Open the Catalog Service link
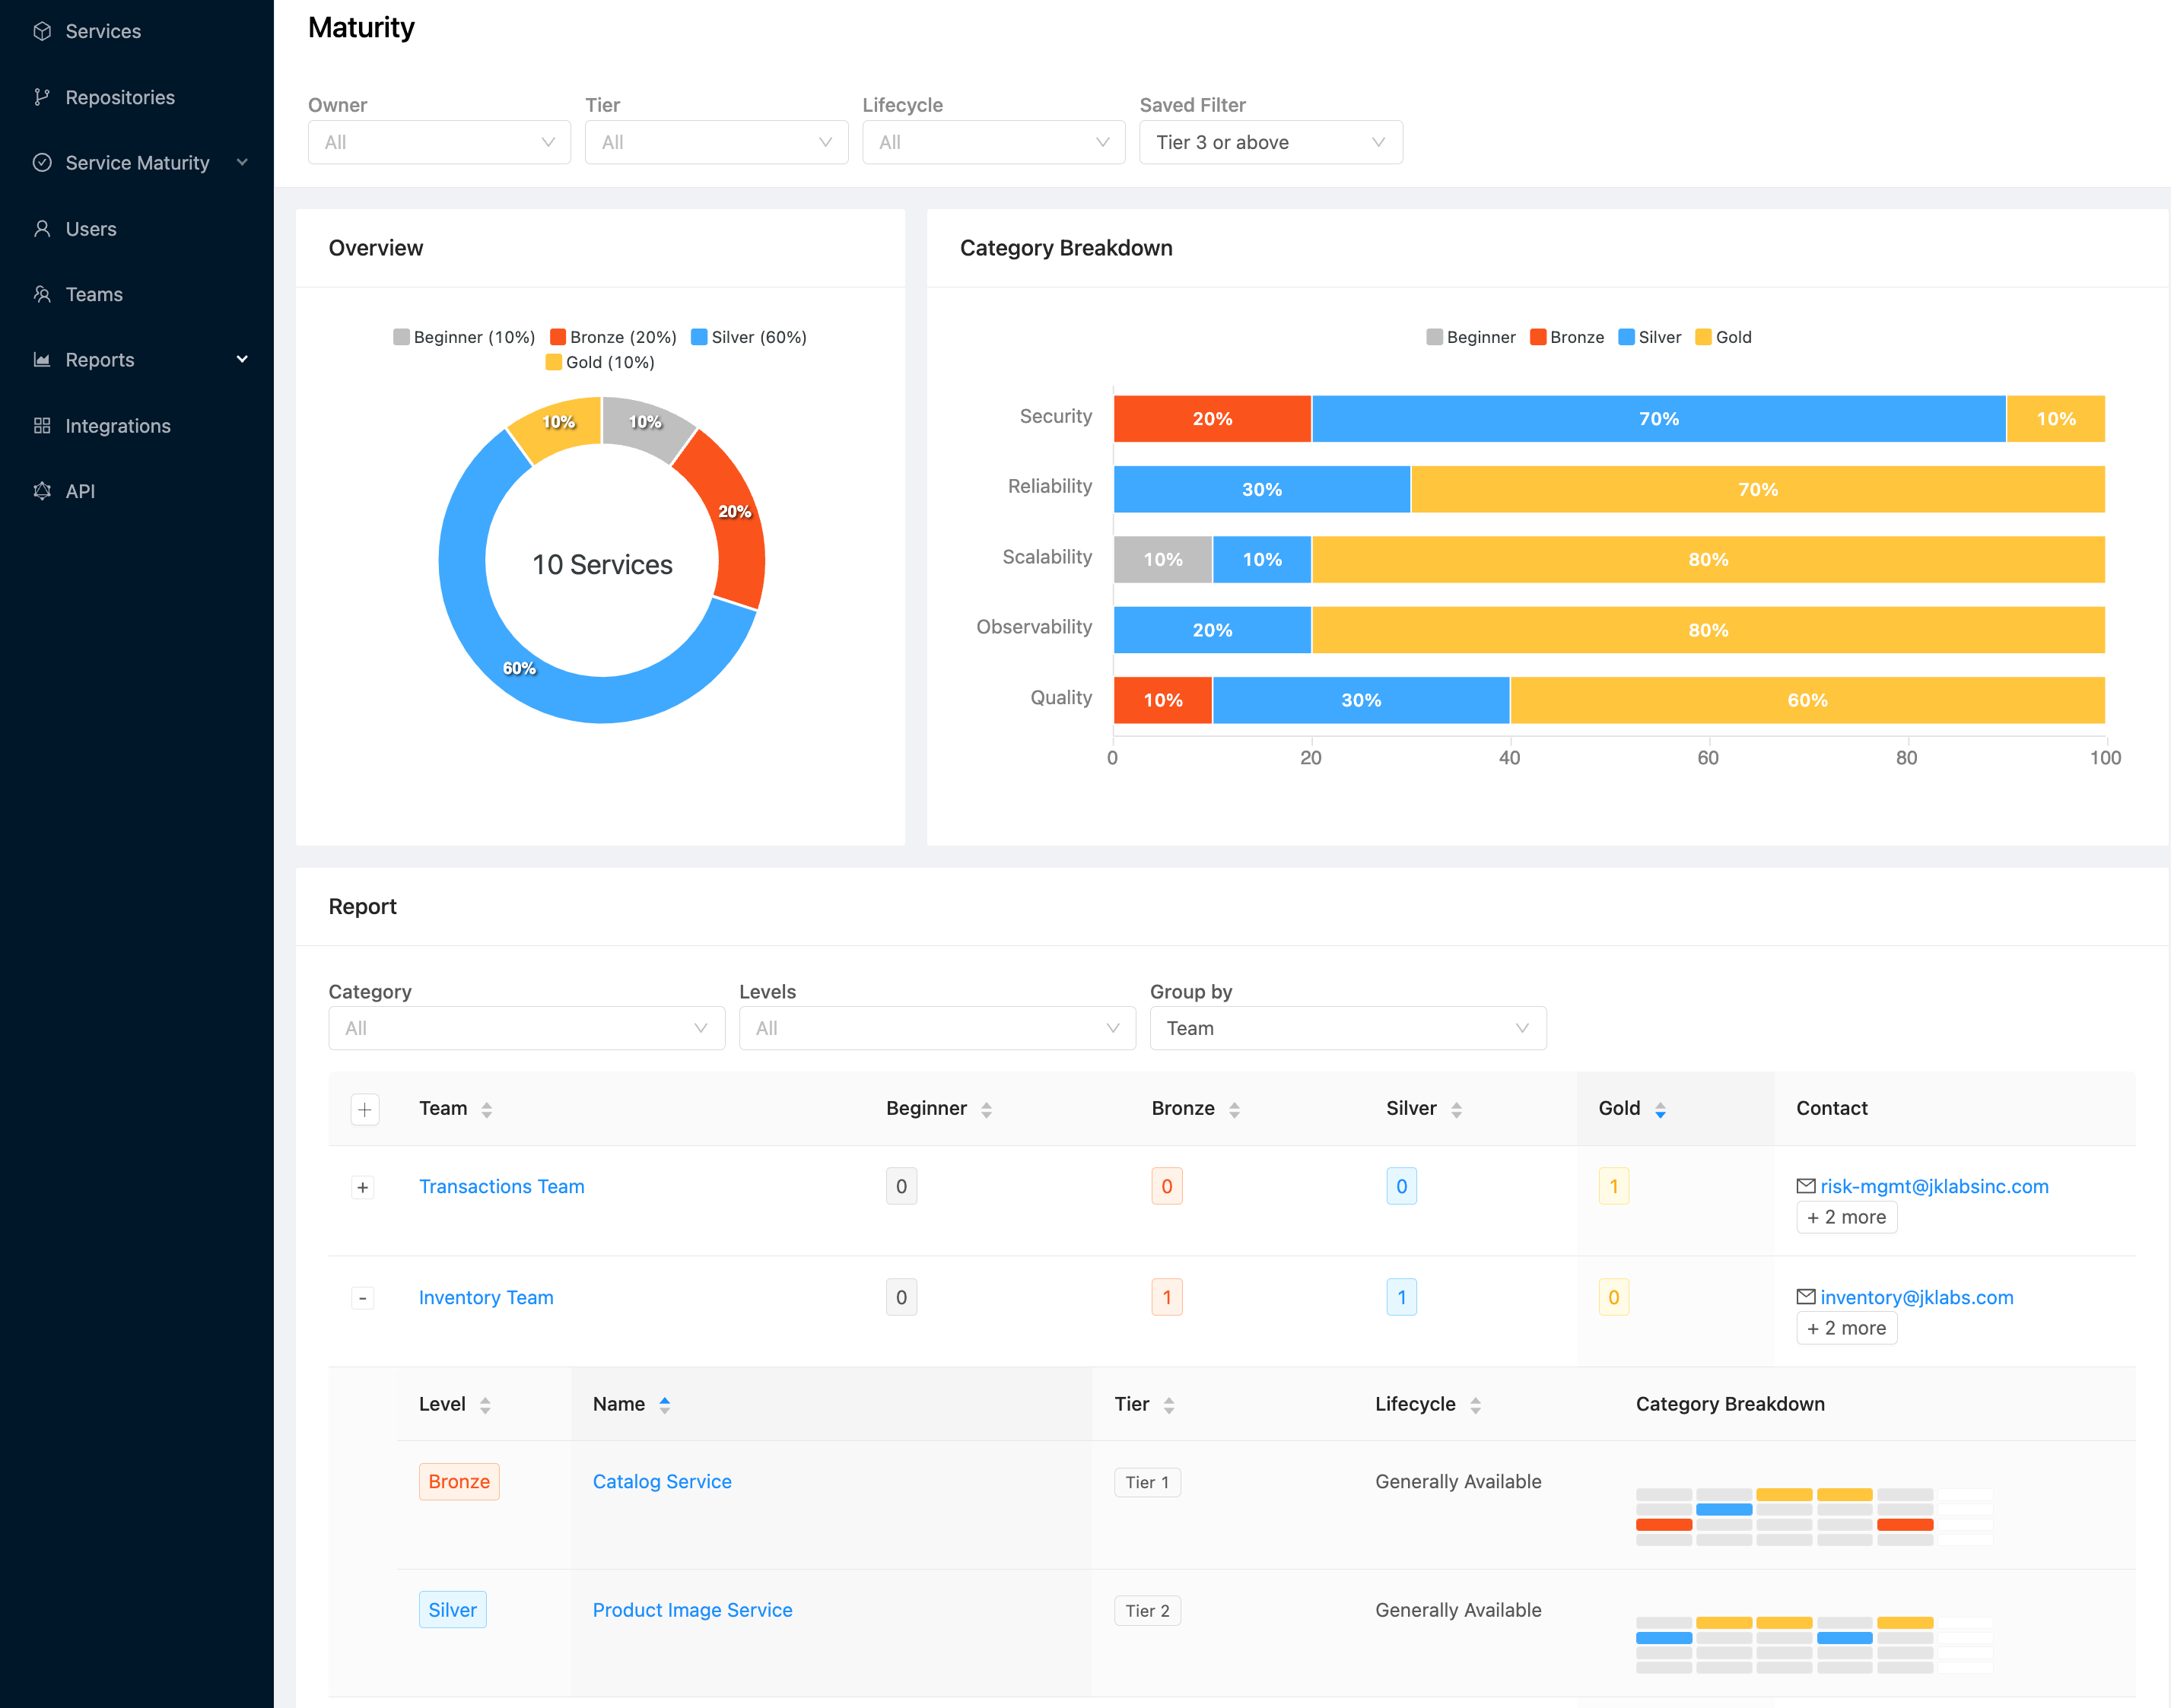This screenshot has height=1708, width=2171. [x=663, y=1481]
